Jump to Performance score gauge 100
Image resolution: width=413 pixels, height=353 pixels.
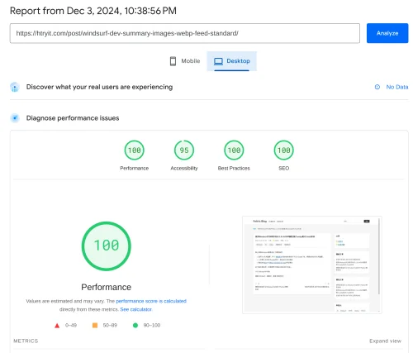(x=135, y=150)
